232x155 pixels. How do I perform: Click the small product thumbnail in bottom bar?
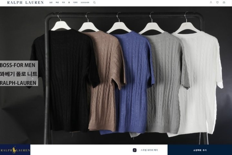(x=134, y=150)
